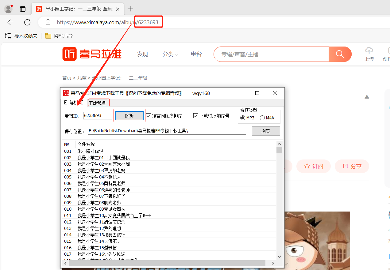The image size is (390, 270).
Task: Refresh the current web page
Action: pos(27,22)
